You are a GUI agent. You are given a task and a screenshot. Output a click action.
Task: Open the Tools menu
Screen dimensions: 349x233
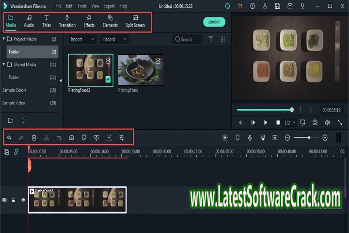[x=82, y=6]
